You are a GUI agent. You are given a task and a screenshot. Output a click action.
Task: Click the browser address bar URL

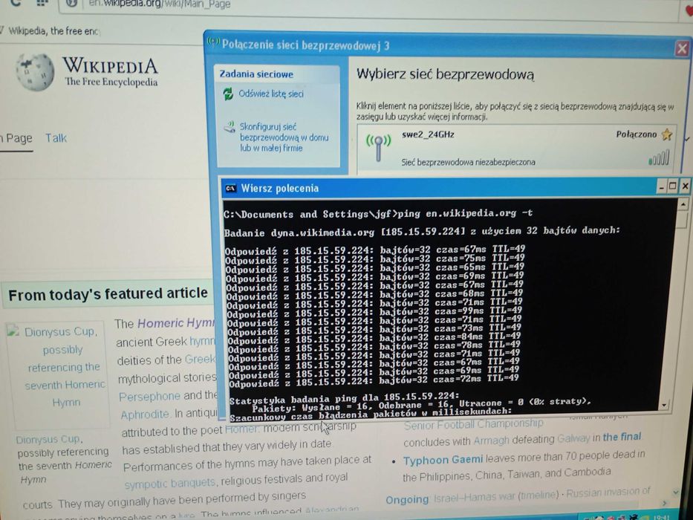click(x=160, y=4)
